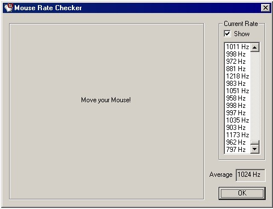Select the 1035 Hz entry

point(237,120)
